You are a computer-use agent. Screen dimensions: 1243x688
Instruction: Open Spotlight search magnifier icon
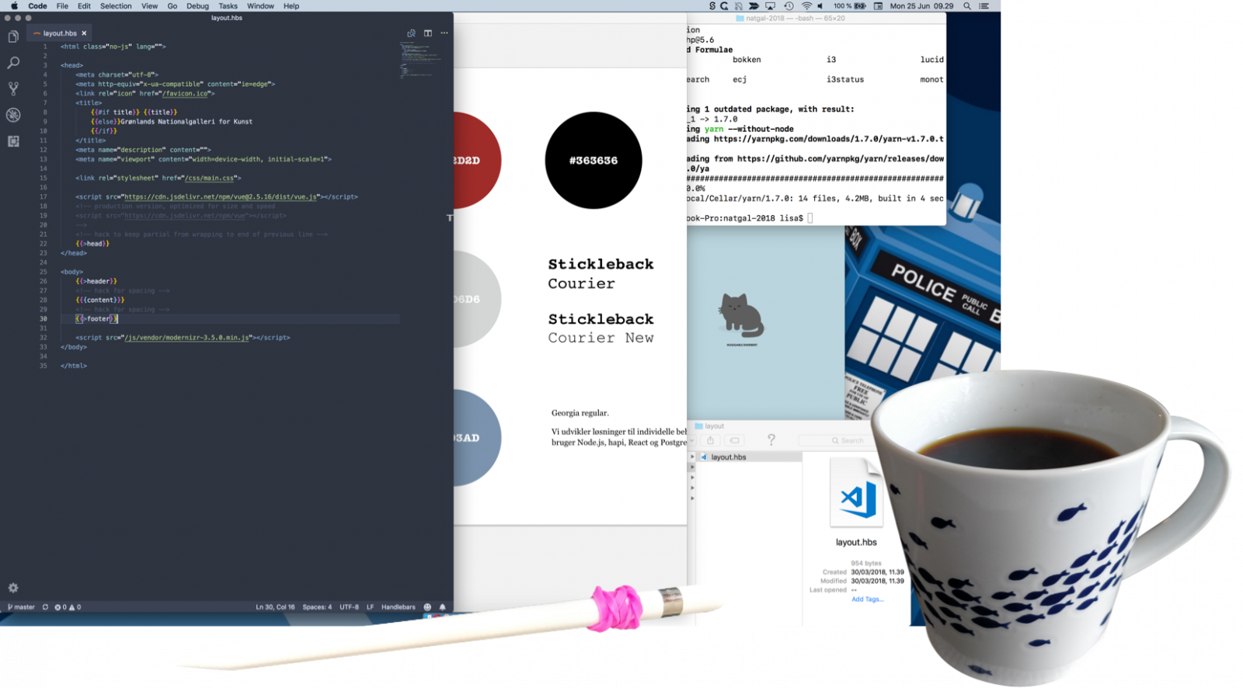click(967, 6)
